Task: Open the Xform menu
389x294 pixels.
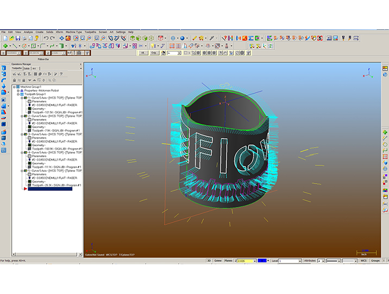Action: [59, 32]
